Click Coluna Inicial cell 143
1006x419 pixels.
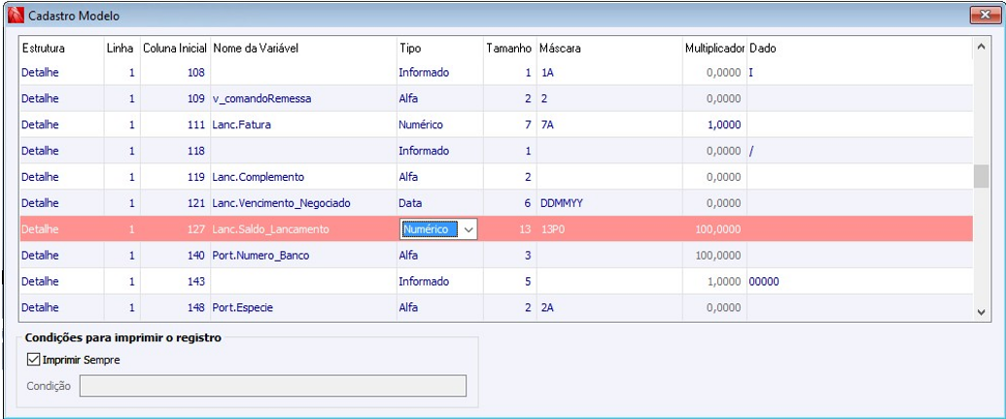[175, 282]
